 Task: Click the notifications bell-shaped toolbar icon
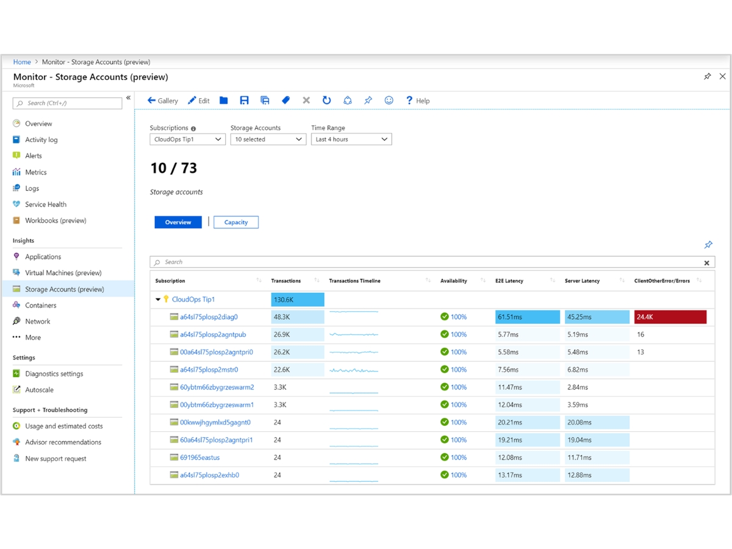click(348, 101)
